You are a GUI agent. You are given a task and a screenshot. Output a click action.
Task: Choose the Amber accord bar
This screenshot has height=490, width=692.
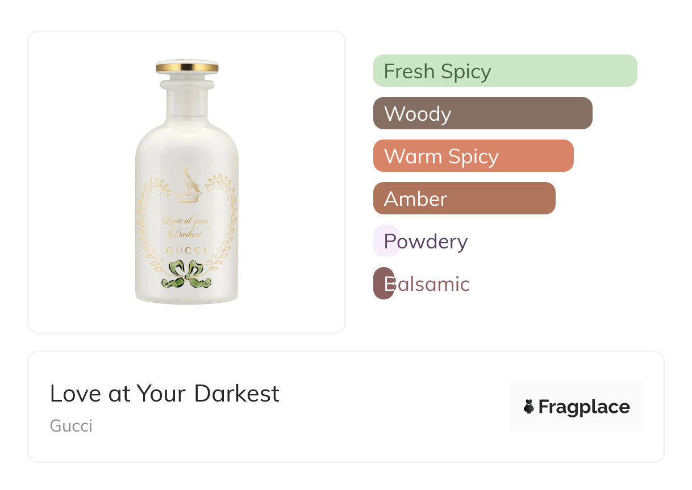tap(464, 198)
